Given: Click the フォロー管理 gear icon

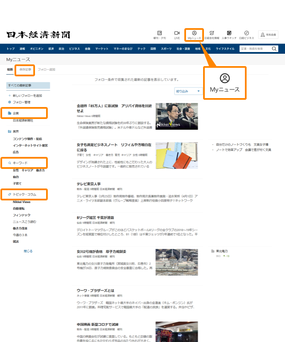Looking at the screenshot, I should click(9, 102).
